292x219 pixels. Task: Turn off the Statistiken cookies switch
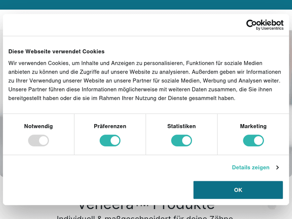[x=181, y=140]
